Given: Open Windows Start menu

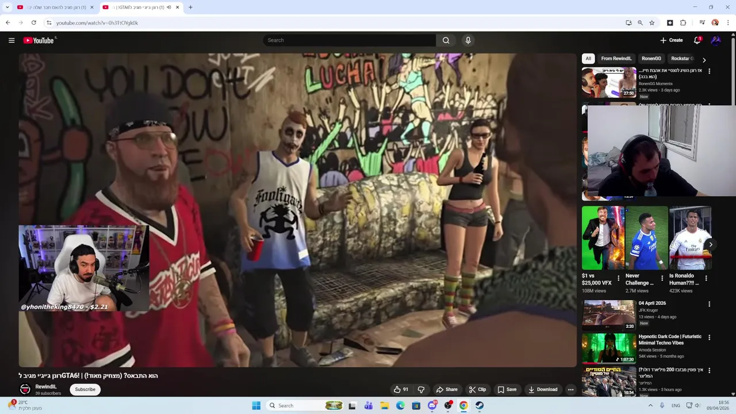Looking at the screenshot, I should pos(256,405).
